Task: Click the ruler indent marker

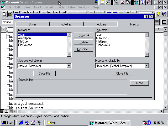Action: [x=7, y=30]
